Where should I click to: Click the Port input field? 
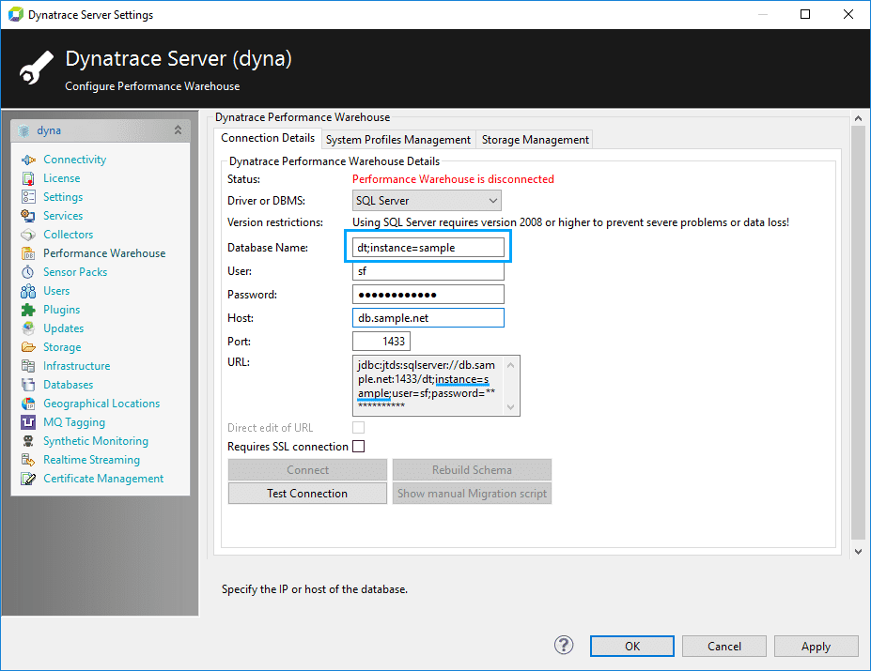(x=381, y=342)
